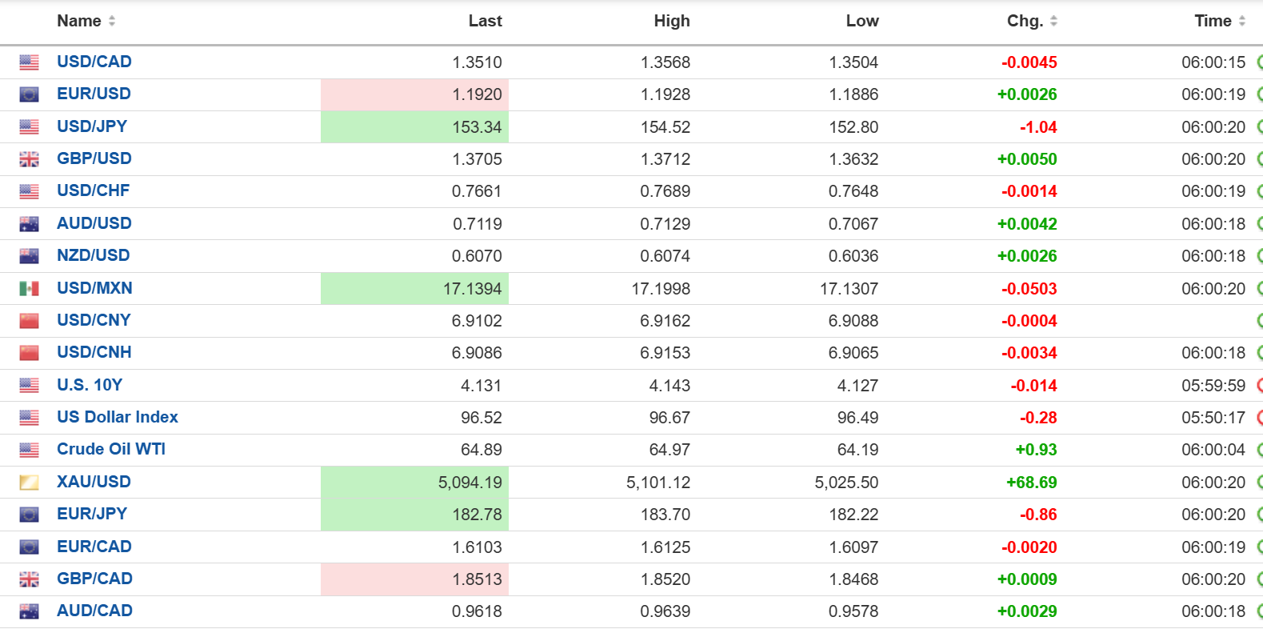Image resolution: width=1263 pixels, height=629 pixels.
Task: Click the pink highlighted EUR/USD last price
Action: 477,94
